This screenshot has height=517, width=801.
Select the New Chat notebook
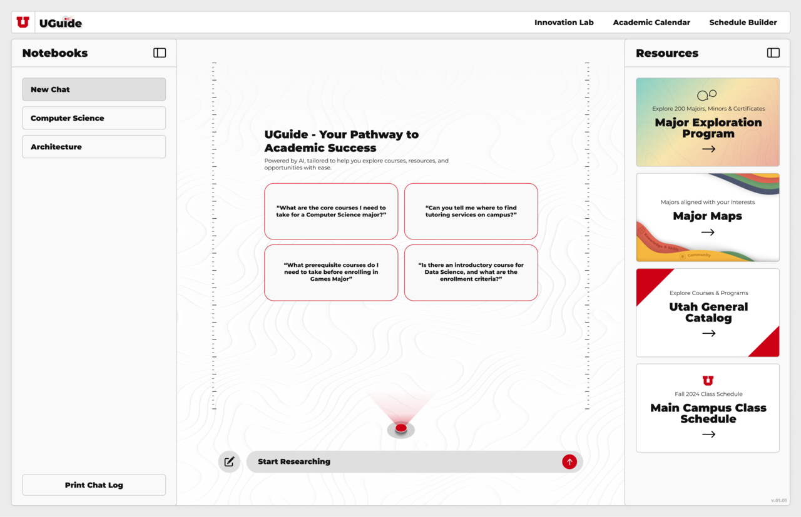pos(94,89)
